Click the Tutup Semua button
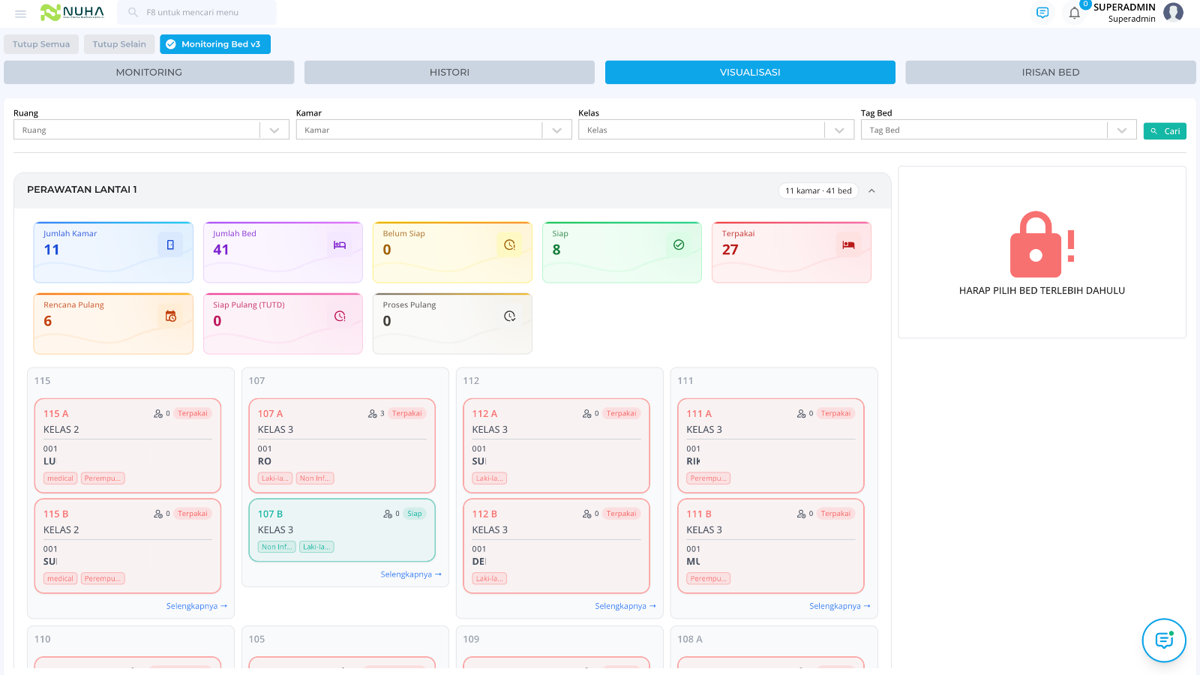 [41, 44]
